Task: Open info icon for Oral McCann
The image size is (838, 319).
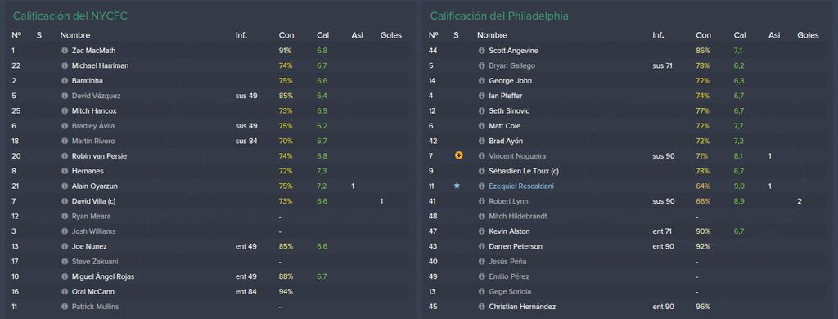Action: 65,292
